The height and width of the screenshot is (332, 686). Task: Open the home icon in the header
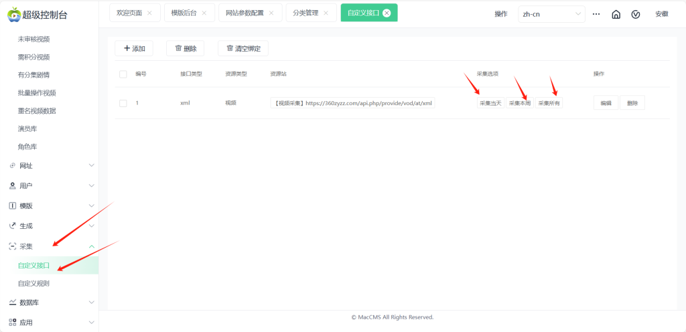pos(616,14)
